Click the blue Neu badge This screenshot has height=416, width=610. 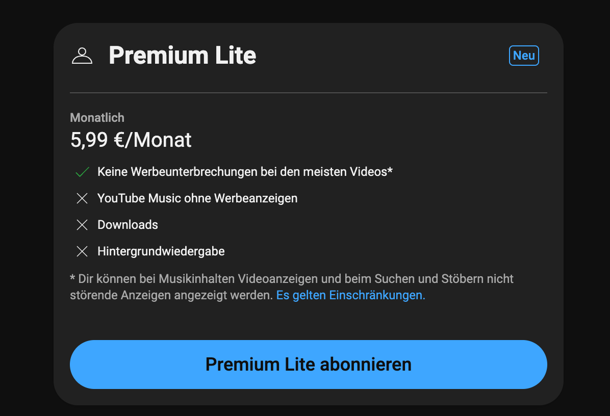click(524, 56)
